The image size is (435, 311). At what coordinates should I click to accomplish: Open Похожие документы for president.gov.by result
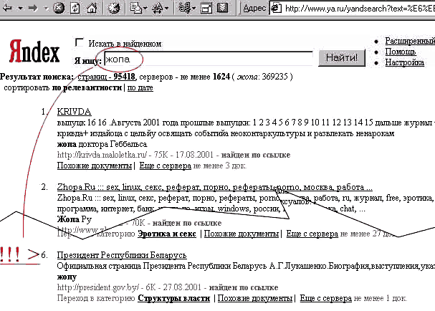point(255,299)
